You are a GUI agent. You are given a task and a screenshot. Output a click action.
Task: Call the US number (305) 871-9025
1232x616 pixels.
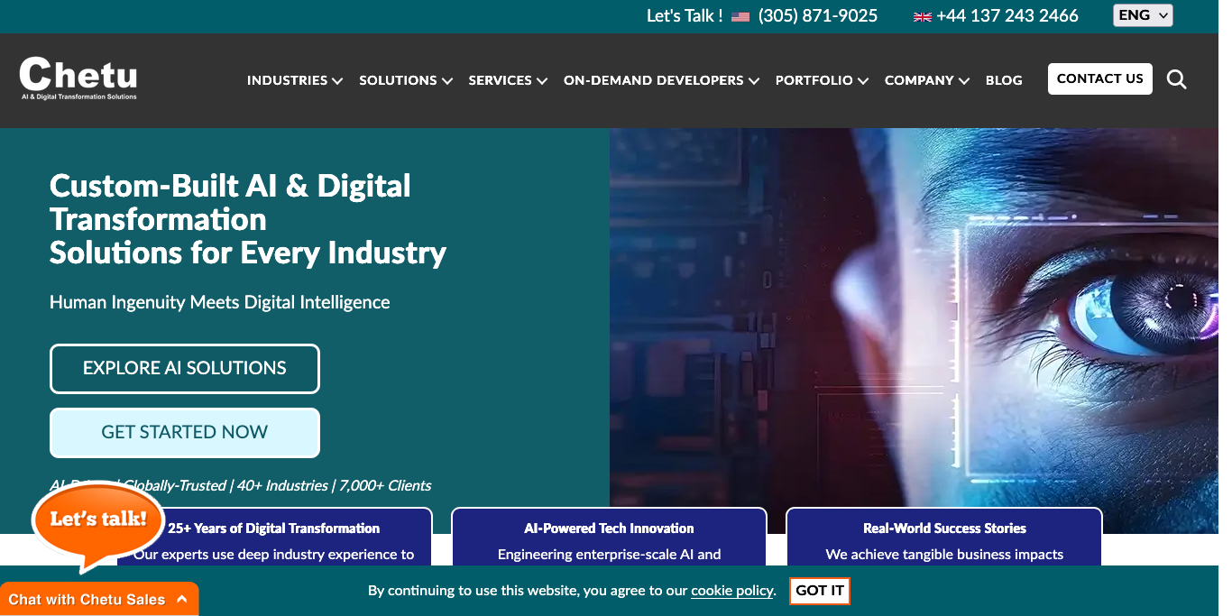click(817, 15)
